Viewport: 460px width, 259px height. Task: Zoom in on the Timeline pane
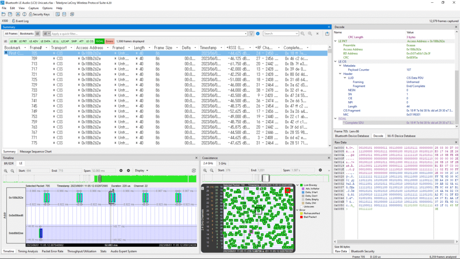(x=6, y=171)
